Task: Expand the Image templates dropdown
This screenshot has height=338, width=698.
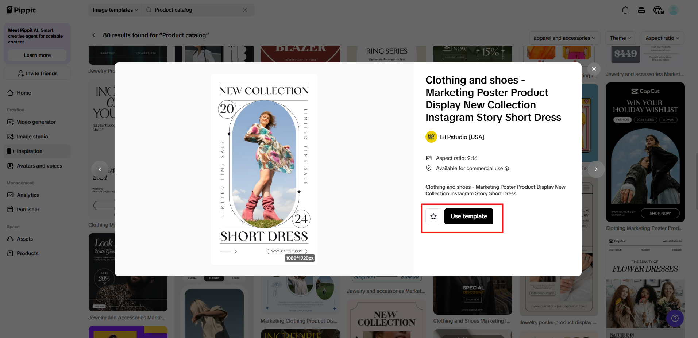Action: 115,10
